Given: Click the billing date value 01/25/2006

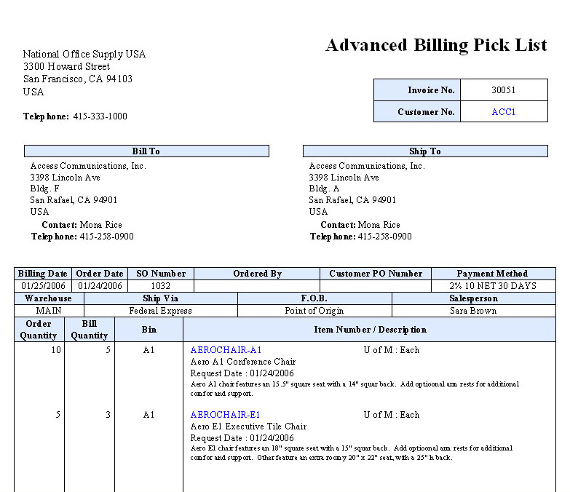Looking at the screenshot, I should pyautogui.click(x=43, y=286).
